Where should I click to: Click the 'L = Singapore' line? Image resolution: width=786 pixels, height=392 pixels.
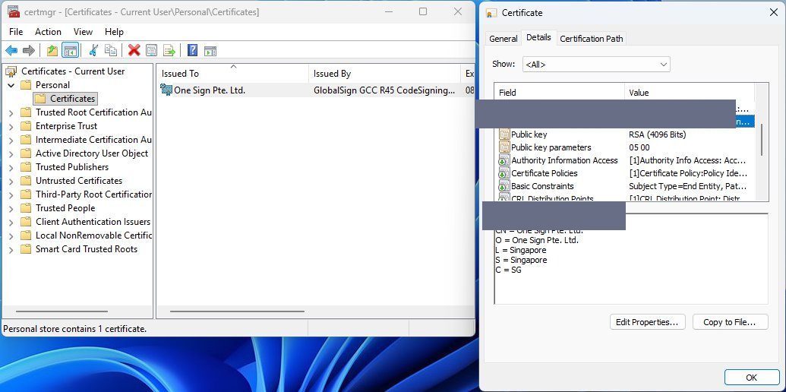[x=520, y=250]
